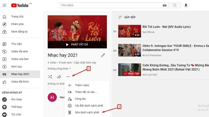
Task: Click drag handle of Rồi Tới Luôn
Action: 115,31
